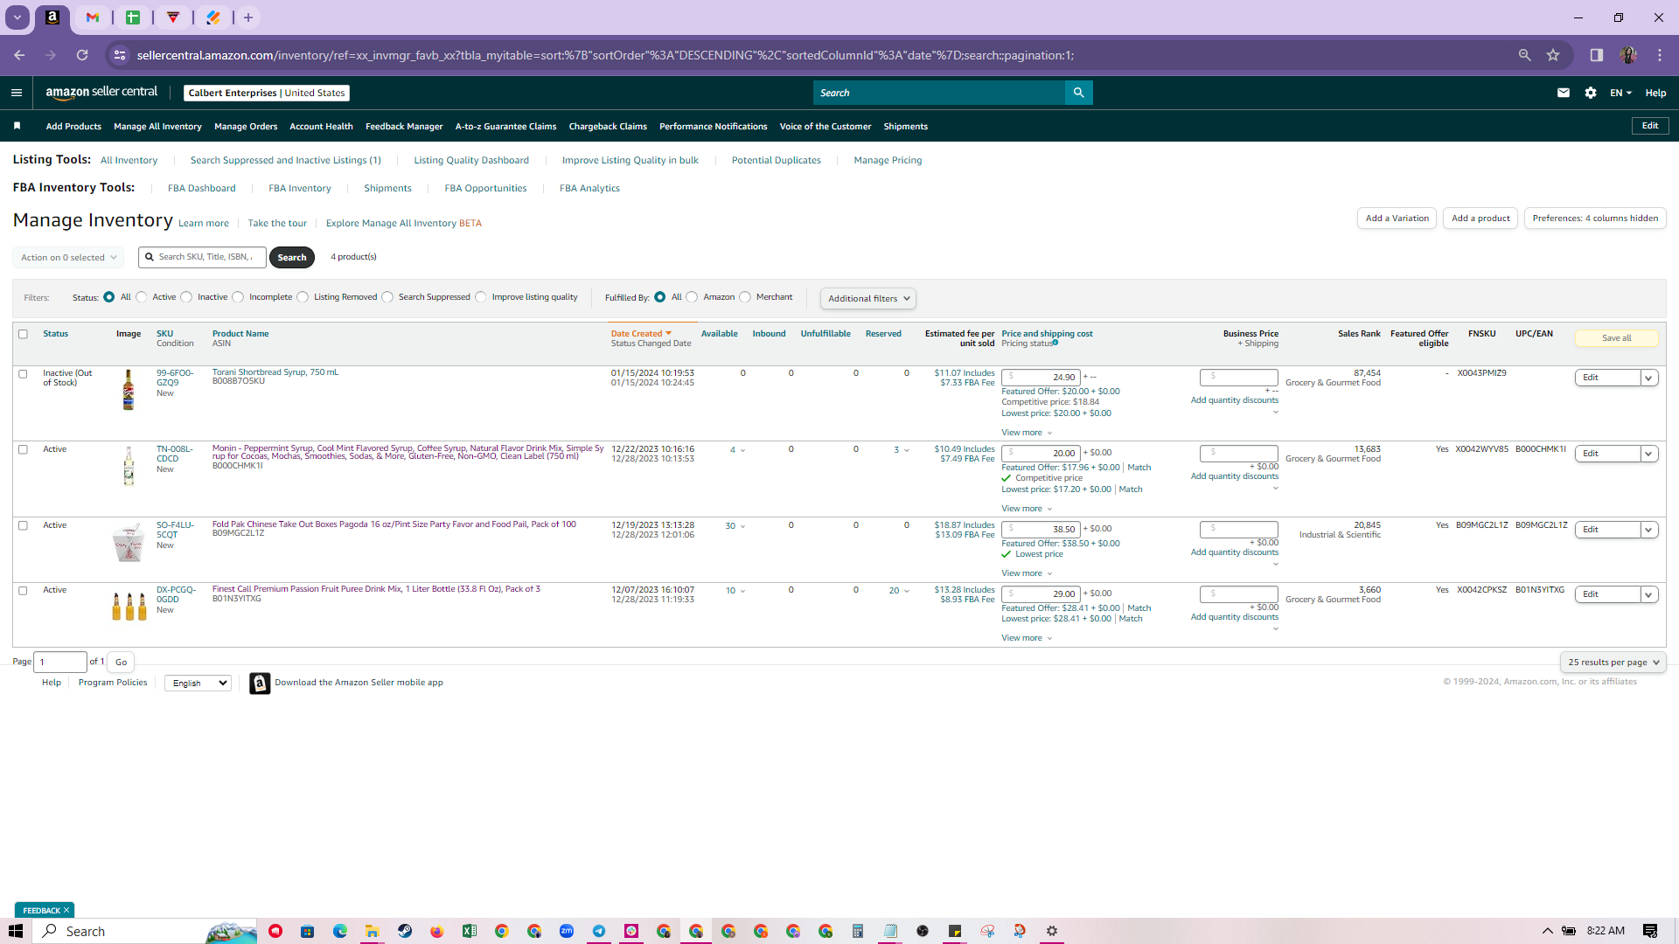Open the Windows Start menu
This screenshot has height=944, width=1679.
[x=16, y=931]
